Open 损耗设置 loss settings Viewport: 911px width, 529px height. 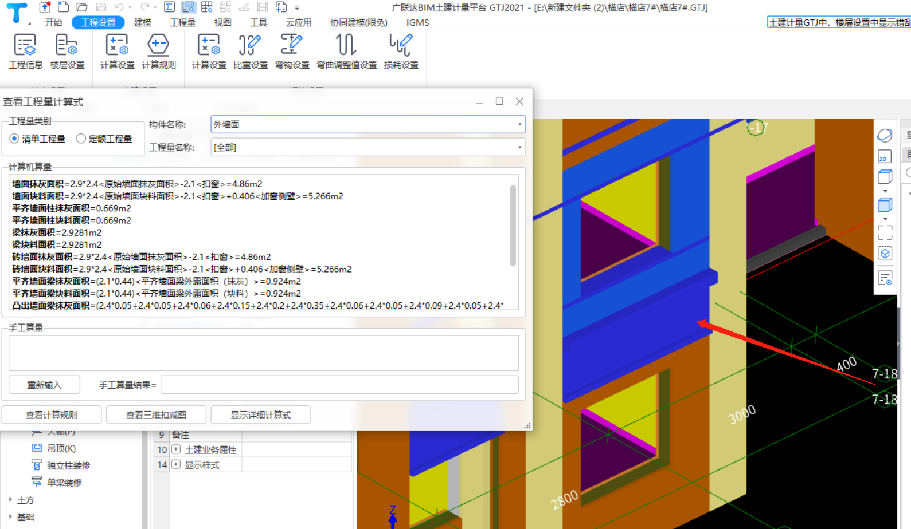(401, 52)
